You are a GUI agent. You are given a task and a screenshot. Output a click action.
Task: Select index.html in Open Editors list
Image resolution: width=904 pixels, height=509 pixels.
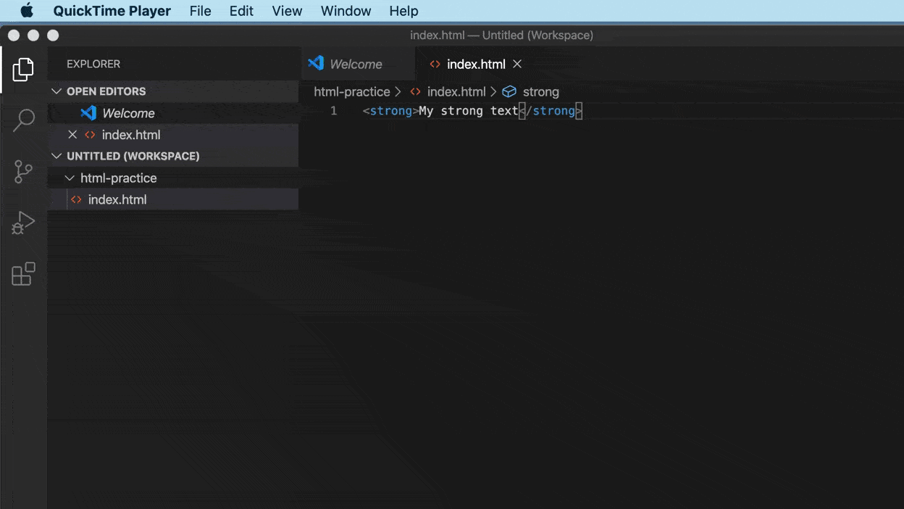pos(173,135)
